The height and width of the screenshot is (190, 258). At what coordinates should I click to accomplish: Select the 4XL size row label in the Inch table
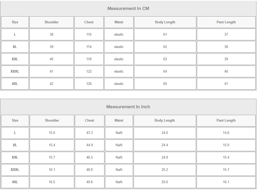click(15, 182)
